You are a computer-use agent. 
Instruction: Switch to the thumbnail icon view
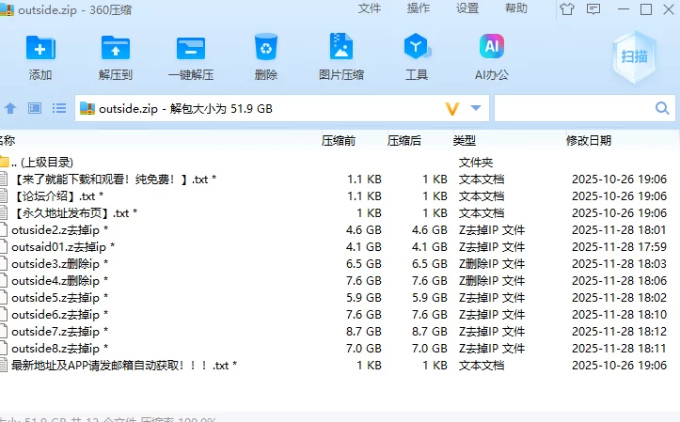[35, 109]
